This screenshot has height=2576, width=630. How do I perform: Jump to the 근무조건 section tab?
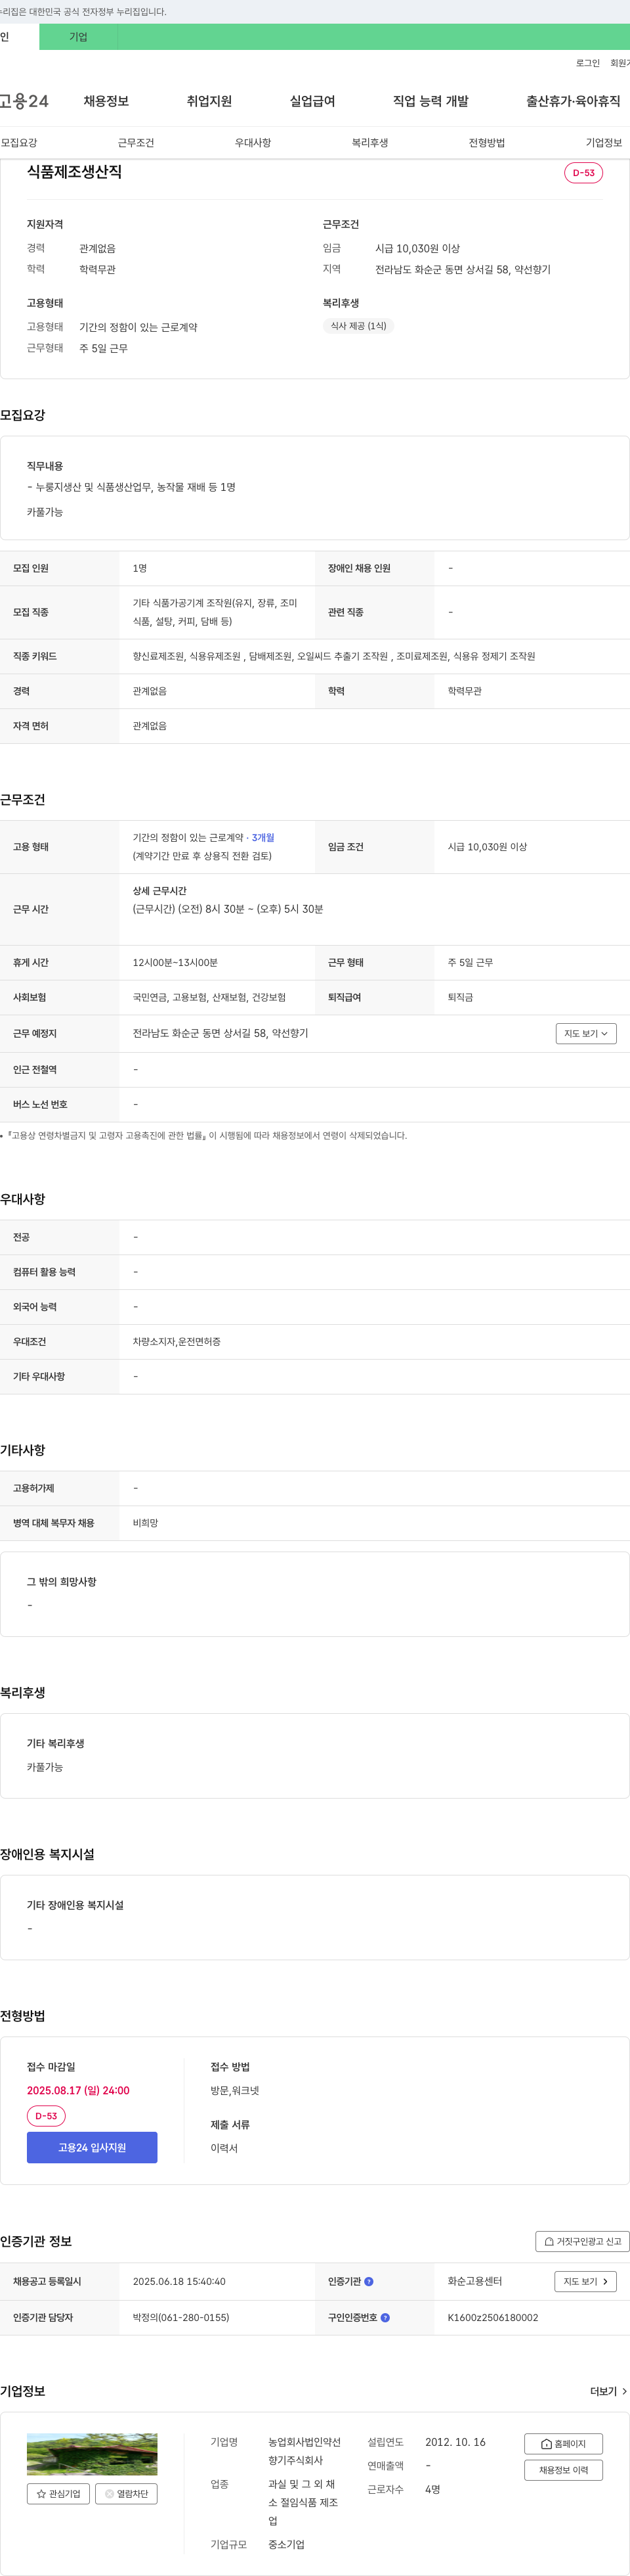136,143
